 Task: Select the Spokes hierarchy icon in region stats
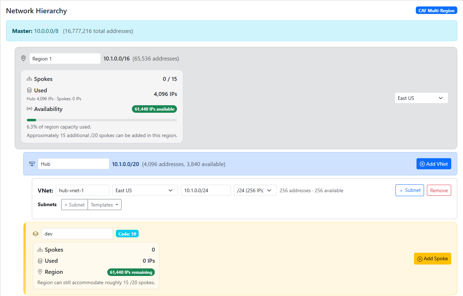pyautogui.click(x=30, y=79)
